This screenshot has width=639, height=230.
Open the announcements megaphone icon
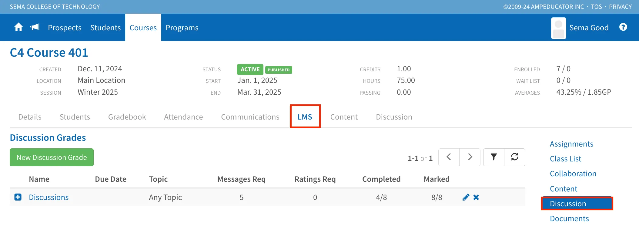(x=35, y=27)
